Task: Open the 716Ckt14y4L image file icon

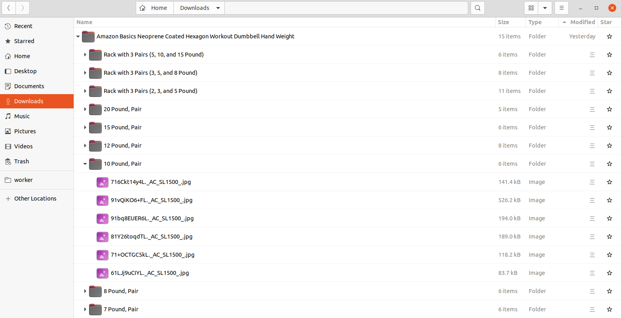Action: tap(103, 182)
